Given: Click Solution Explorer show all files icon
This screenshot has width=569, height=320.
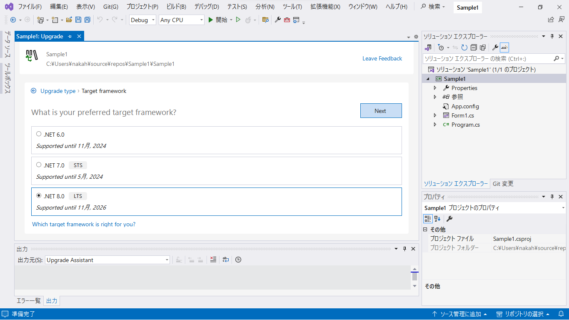Looking at the screenshot, I should click(483, 47).
